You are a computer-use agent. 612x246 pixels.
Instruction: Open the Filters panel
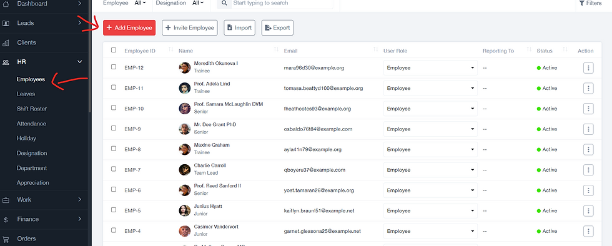pos(590,3)
